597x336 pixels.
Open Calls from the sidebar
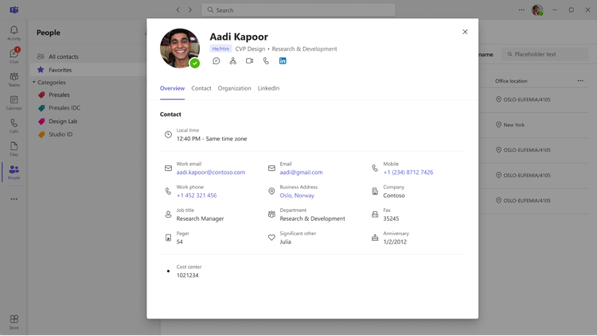pos(14,126)
